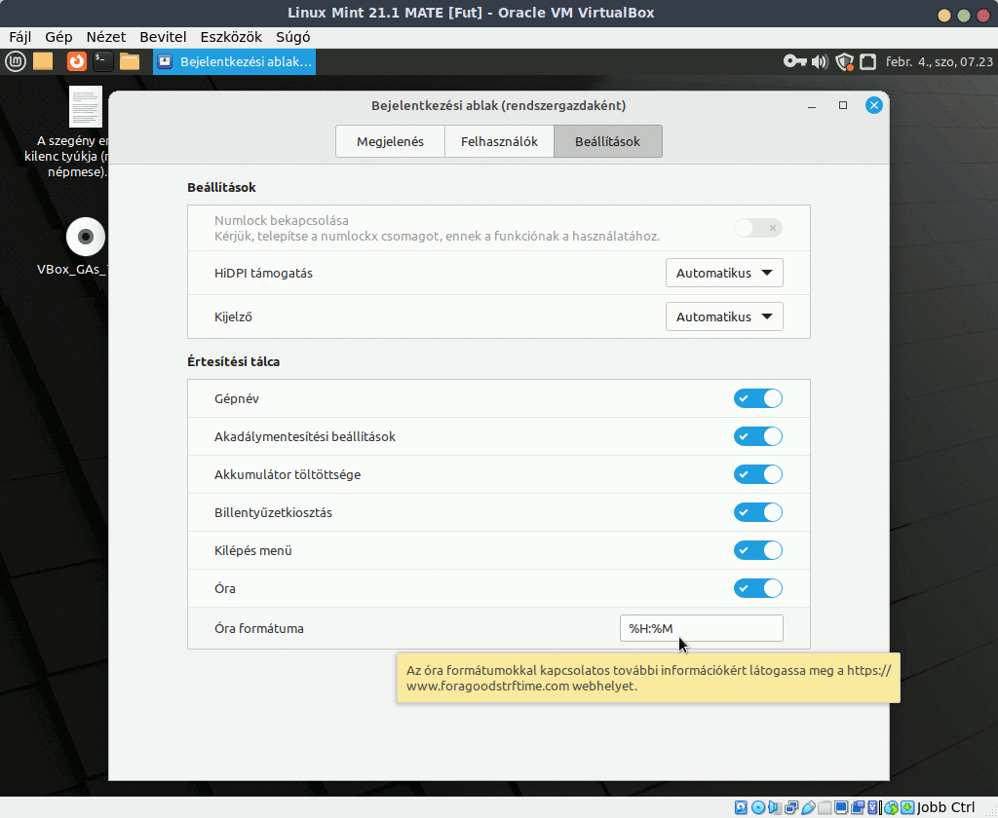Click the square tray icon beside the clock
The height and width of the screenshot is (818, 998).
pos(867,61)
